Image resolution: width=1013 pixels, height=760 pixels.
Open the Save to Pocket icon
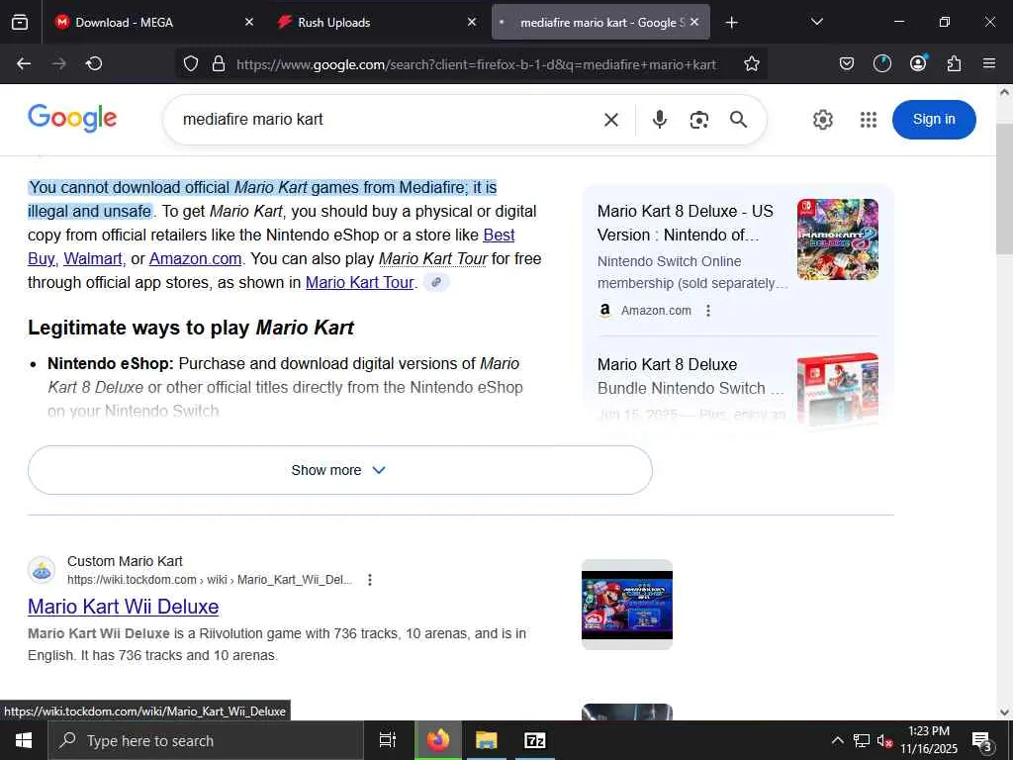847,63
